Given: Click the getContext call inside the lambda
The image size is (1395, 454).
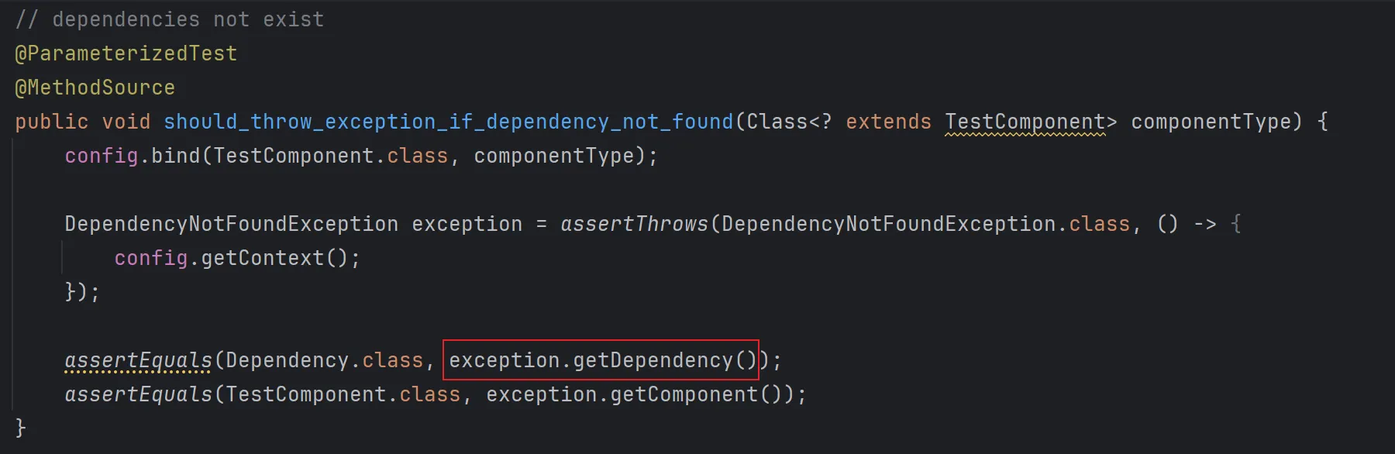Looking at the screenshot, I should 262,258.
